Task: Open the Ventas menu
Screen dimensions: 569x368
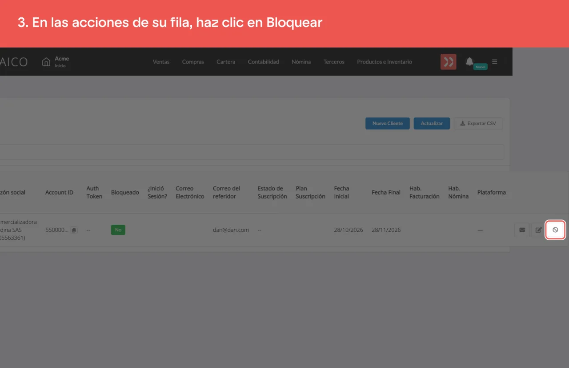Action: (x=161, y=62)
